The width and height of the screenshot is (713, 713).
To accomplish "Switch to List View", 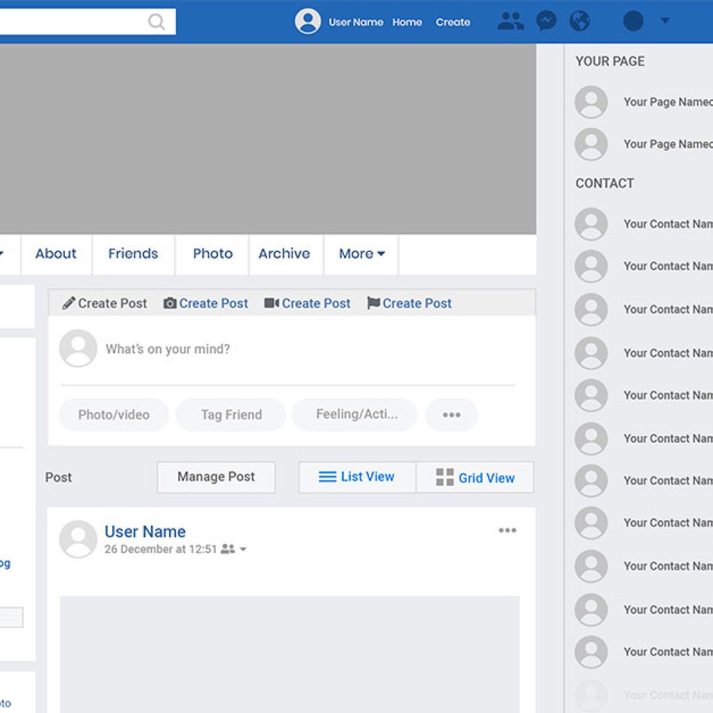I will pos(357,477).
